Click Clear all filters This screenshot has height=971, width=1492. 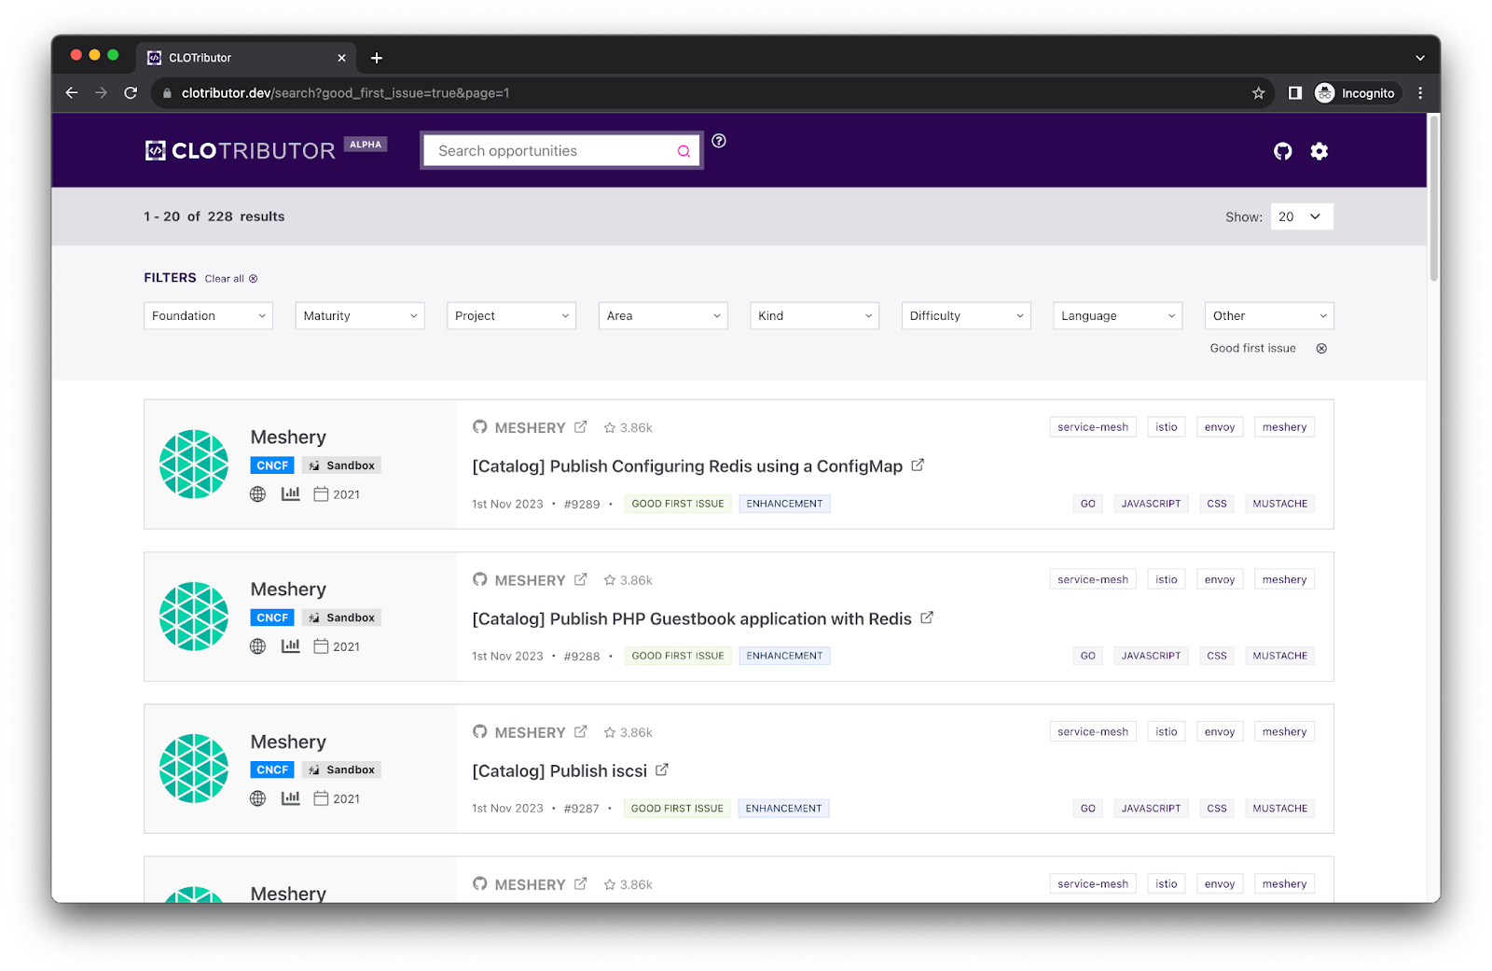231,279
